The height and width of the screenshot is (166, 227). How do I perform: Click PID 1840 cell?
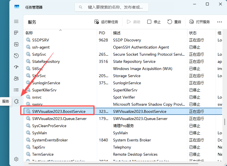[103, 140]
